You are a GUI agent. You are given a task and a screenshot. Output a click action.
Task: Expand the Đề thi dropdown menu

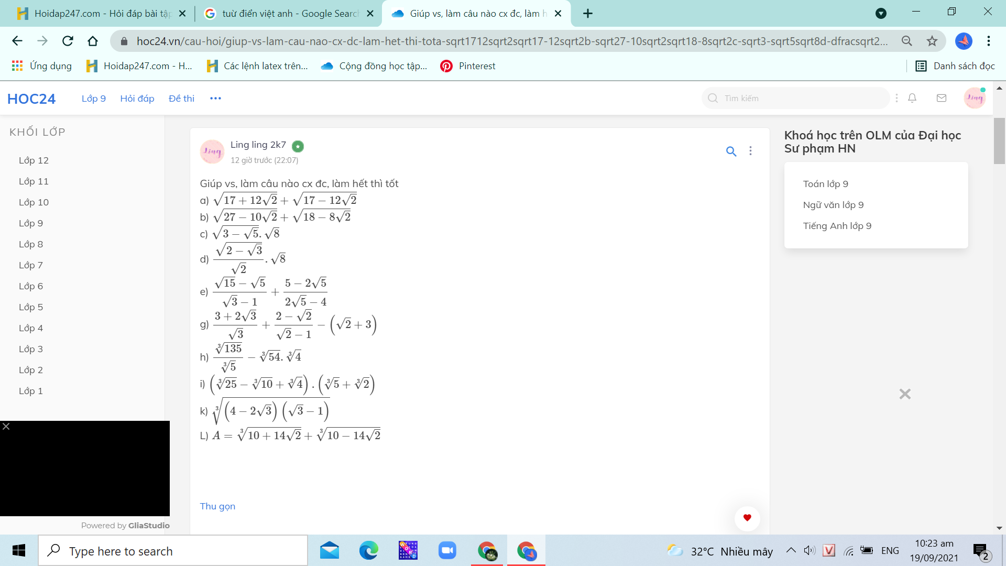coord(181,97)
